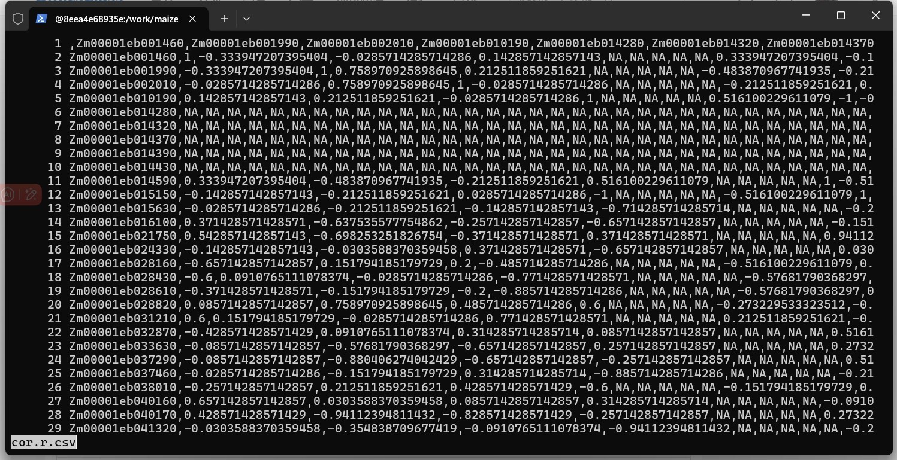Click line number 15 in the gutter
This screenshot has width=897, height=460.
point(55,236)
